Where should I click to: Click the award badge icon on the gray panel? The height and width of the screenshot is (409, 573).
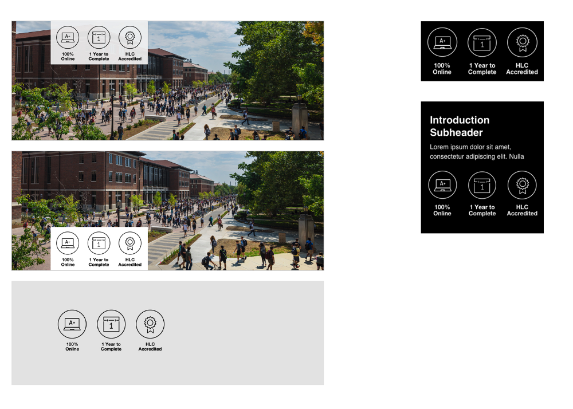coord(150,324)
